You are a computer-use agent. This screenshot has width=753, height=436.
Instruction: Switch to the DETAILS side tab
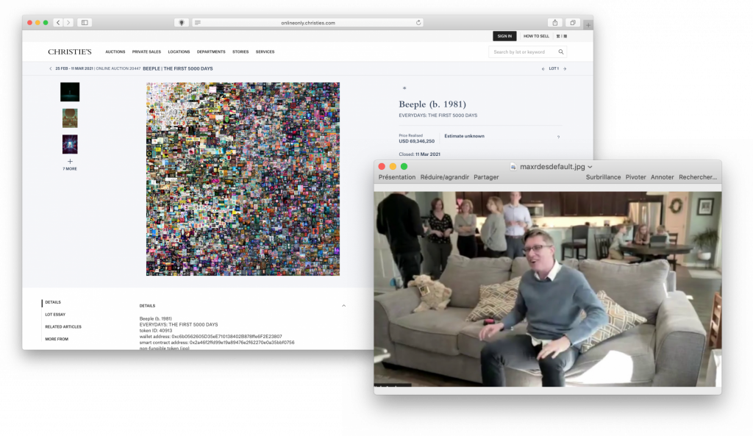tap(53, 302)
